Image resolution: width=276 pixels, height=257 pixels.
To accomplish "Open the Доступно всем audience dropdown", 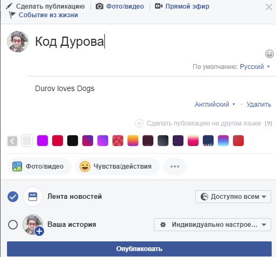I will point(233,197).
